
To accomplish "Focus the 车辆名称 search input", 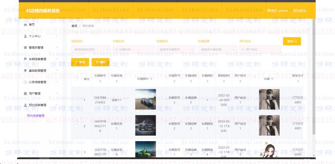I will click(133, 49).
